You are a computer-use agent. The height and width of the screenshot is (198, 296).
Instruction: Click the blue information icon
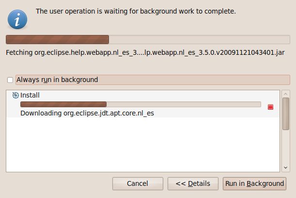[17, 19]
